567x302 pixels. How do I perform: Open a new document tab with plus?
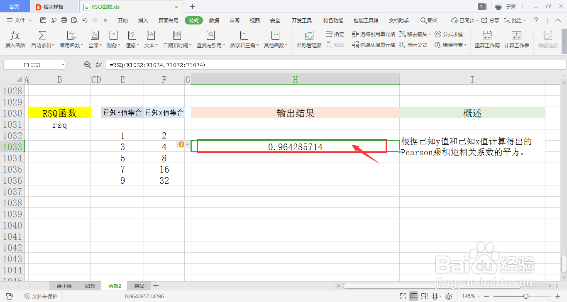coord(193,7)
